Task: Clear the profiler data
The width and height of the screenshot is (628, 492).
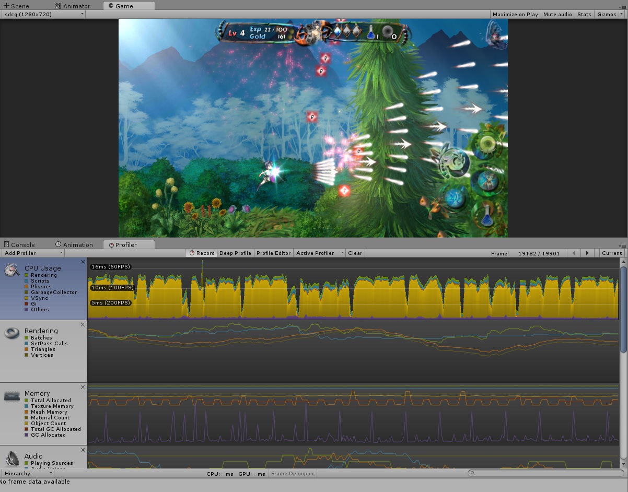Action: point(355,253)
